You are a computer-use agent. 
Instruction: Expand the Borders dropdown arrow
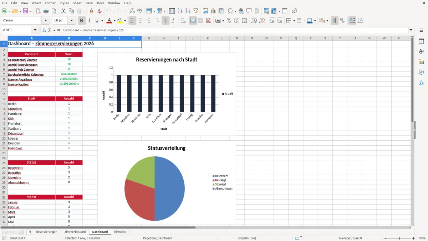pyautogui.click(x=294, y=21)
